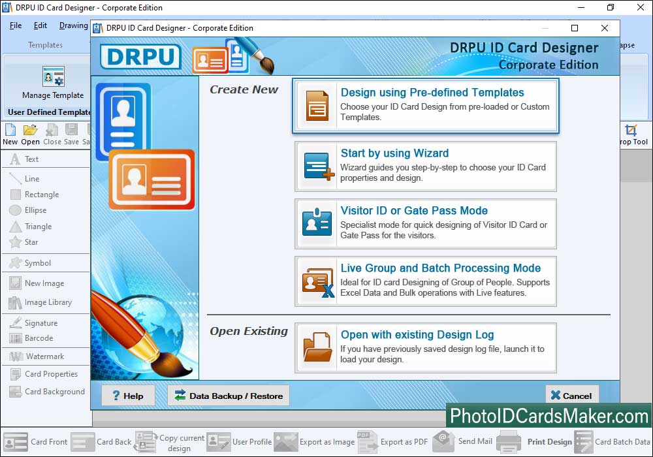The height and width of the screenshot is (457, 653).
Task: Open the Edit menu
Action: point(40,25)
